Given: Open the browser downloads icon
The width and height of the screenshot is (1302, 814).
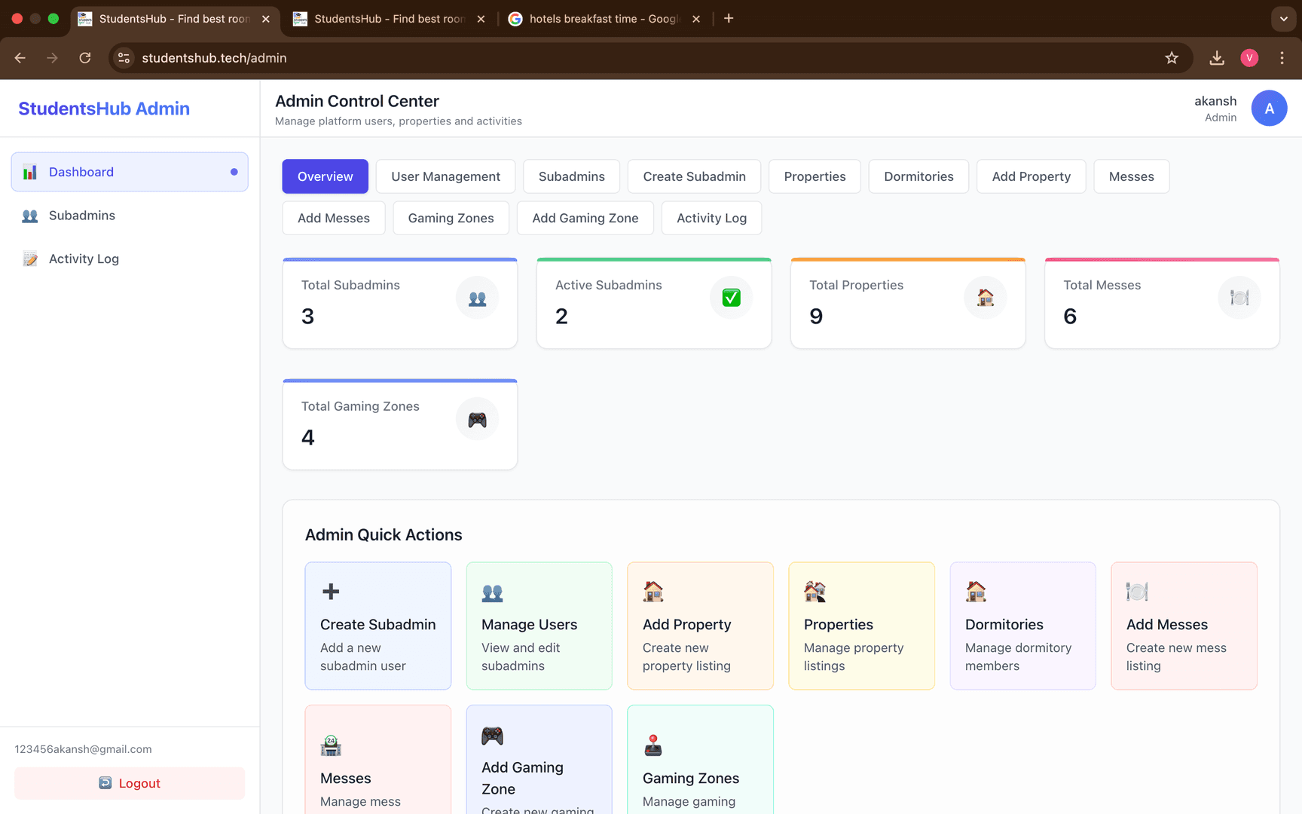Looking at the screenshot, I should 1216,58.
